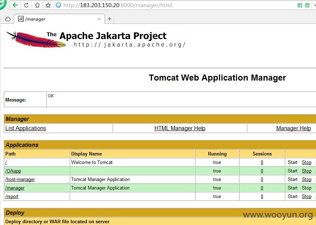The height and width of the screenshot is (225, 316).
Task: Click the green leaf icon in address bar
Action: point(307,5)
